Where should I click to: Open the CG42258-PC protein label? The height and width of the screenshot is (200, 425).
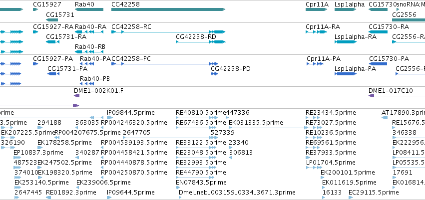coord(131,59)
